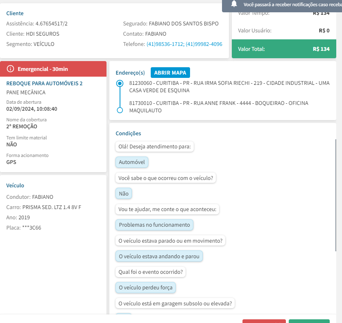Click the RUA ANNE FRANK destination address
342x323 pixels.
tap(219, 107)
